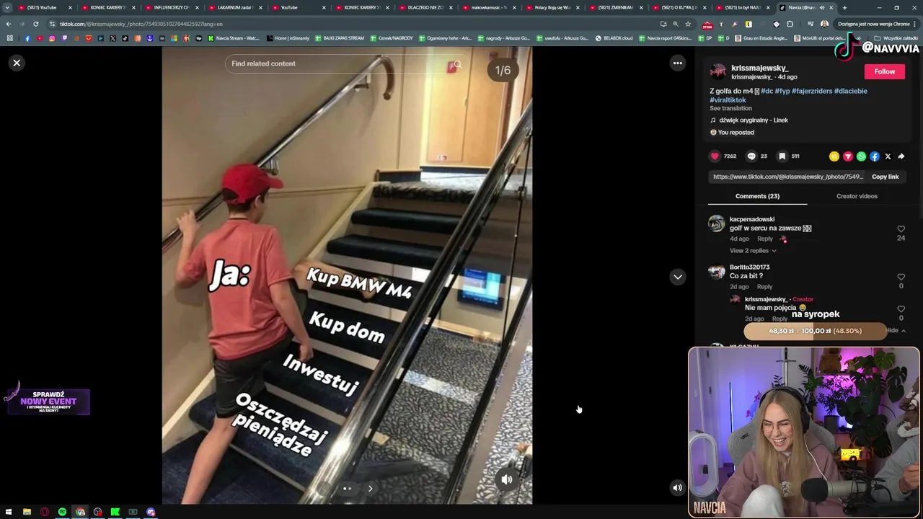Copy the post link

[885, 177]
